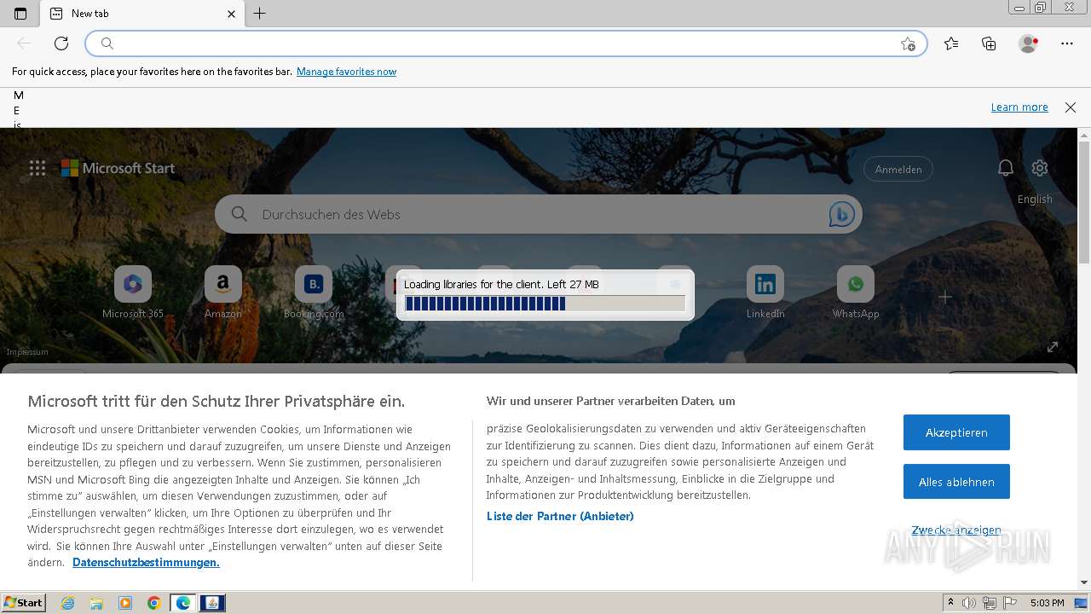Select Edge in the taskbar
Screen dimensions: 1091x614
[183, 603]
